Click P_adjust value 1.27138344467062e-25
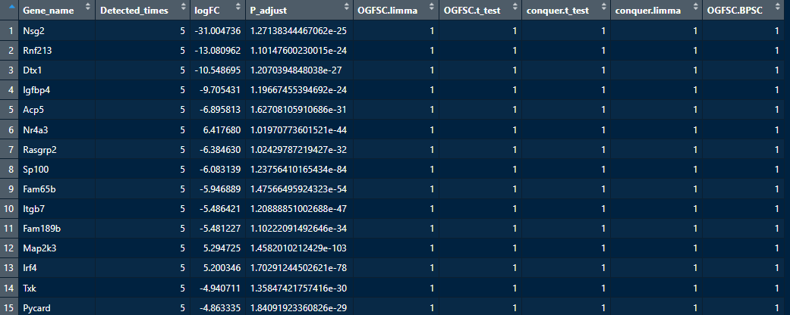Screen dimensions: 790x315 pyautogui.click(x=298, y=30)
